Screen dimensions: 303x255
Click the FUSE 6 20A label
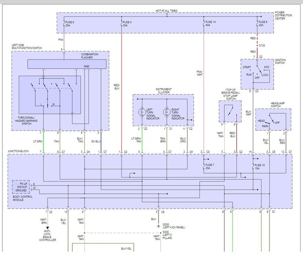click(x=69, y=24)
